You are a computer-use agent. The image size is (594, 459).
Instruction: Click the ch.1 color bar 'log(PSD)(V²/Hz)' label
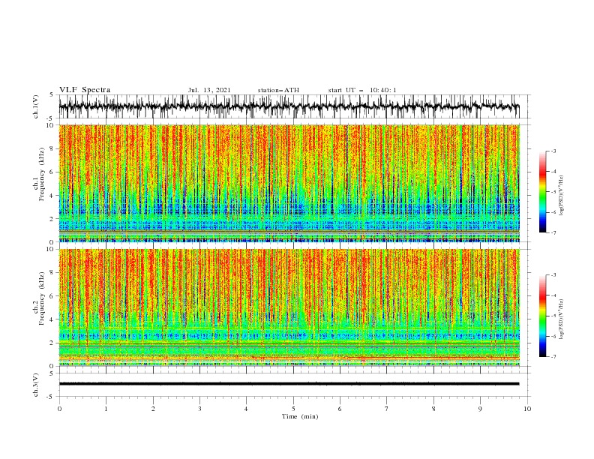click(x=562, y=196)
